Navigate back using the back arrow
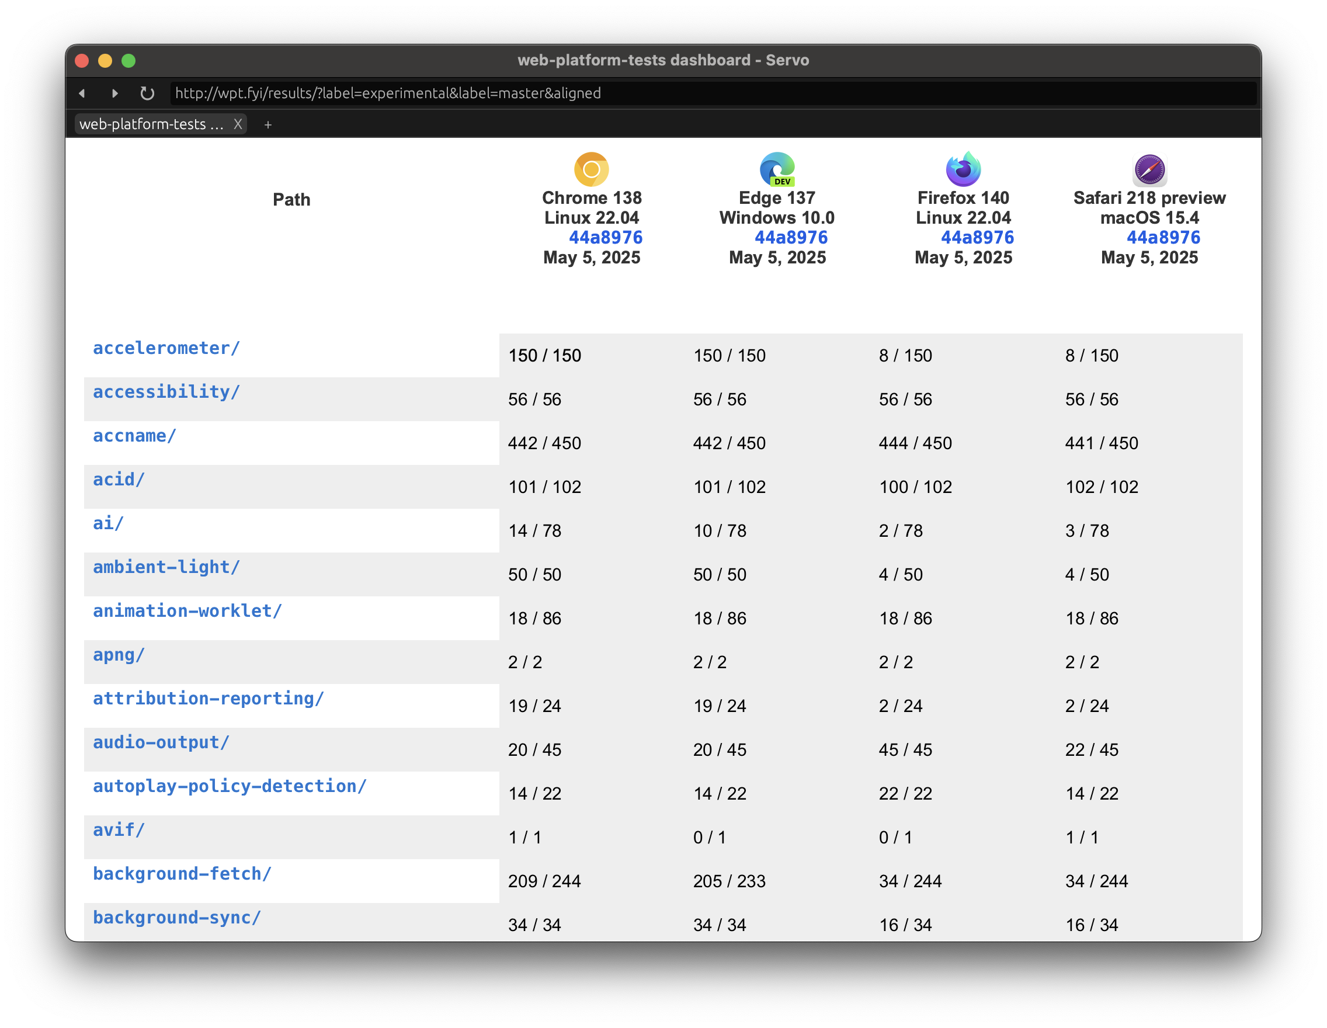Screen dimensions: 1327x1028 82,93
